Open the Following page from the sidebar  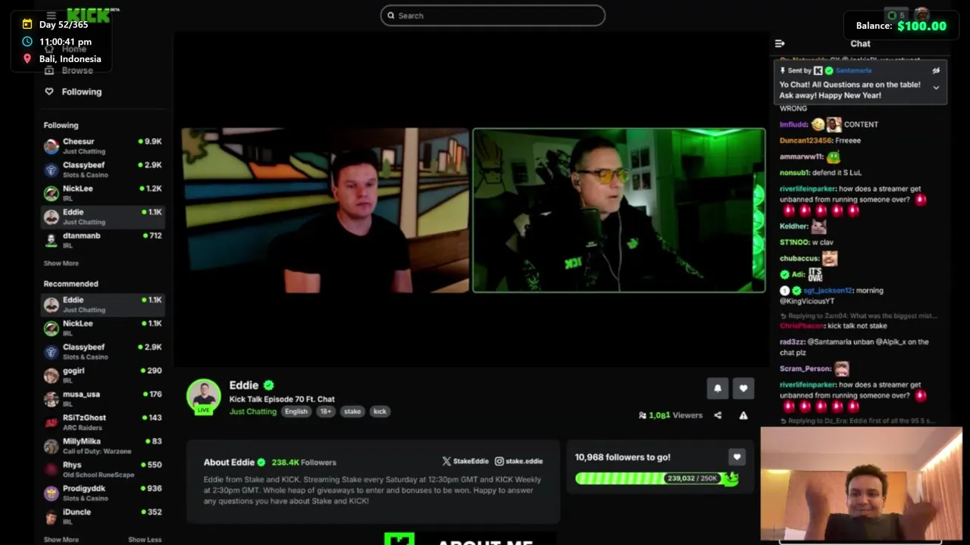81,92
